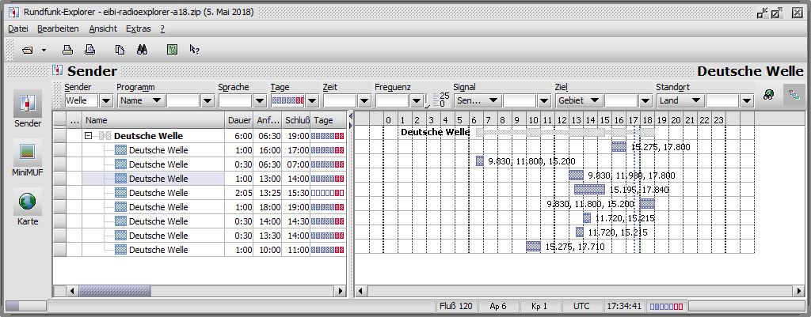The height and width of the screenshot is (317, 811).
Task: Open print preview from toolbar
Action: [x=90, y=50]
